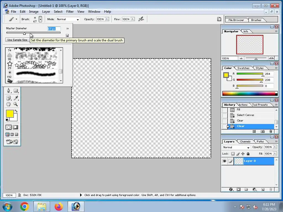Screen dimensions: 283x212
Task: Open the Flow slider arrow
Action: tap(133, 19)
